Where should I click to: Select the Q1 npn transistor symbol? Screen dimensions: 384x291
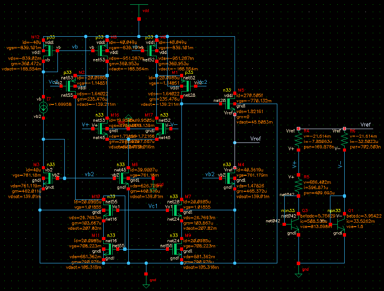click(339, 224)
